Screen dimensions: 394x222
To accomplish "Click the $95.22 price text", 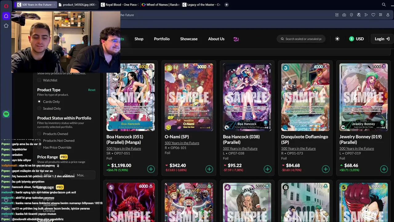I will pos(235,165).
